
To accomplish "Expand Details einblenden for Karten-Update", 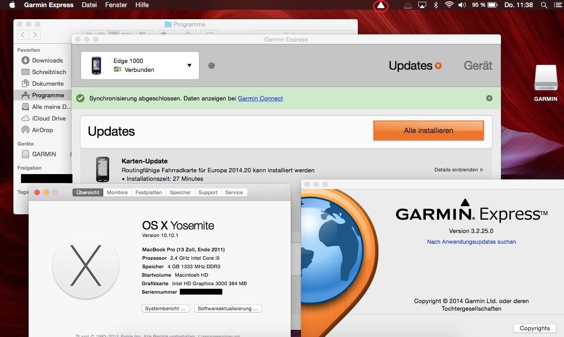I will (459, 170).
